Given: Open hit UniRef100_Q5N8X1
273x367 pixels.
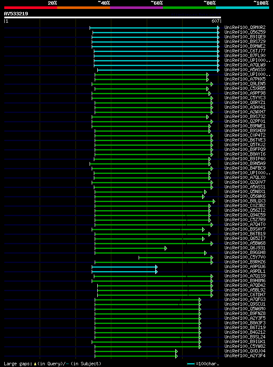Looking at the screenshot, I should click(245, 192).
